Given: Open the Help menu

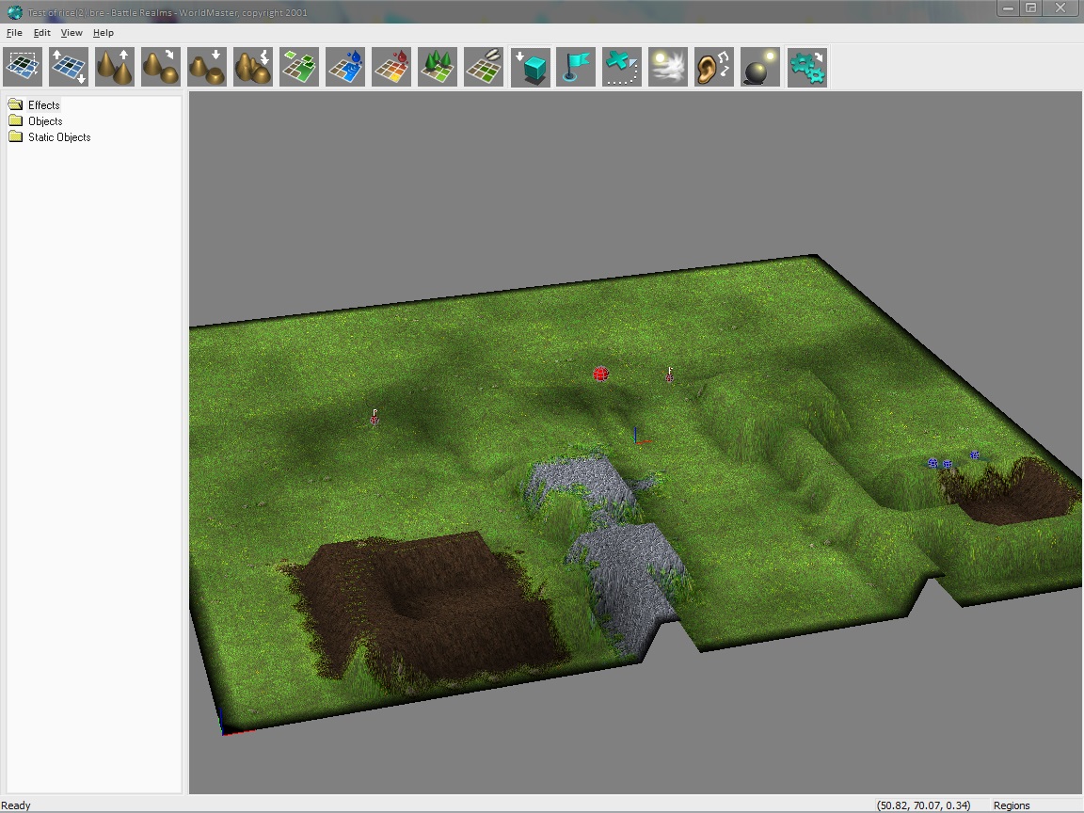Looking at the screenshot, I should [103, 33].
